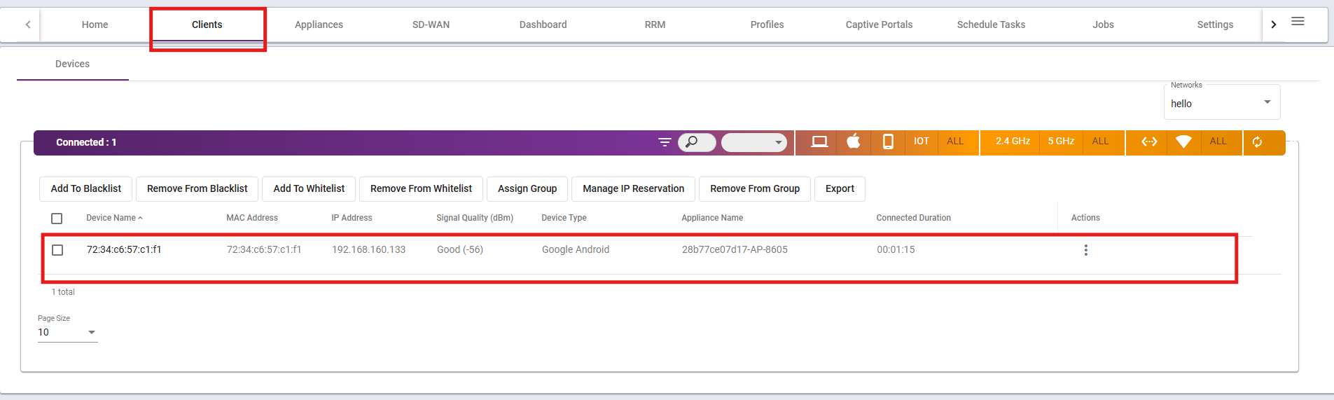Sort by Appliance Name column header
The width and height of the screenshot is (1334, 400).
[712, 218]
